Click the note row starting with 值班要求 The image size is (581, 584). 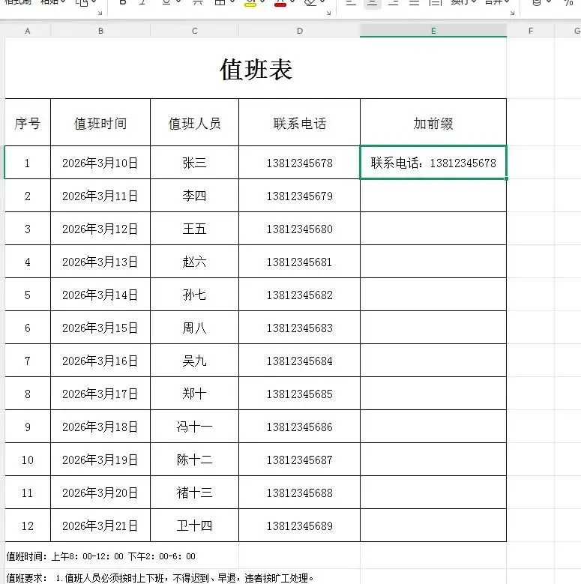click(160, 578)
